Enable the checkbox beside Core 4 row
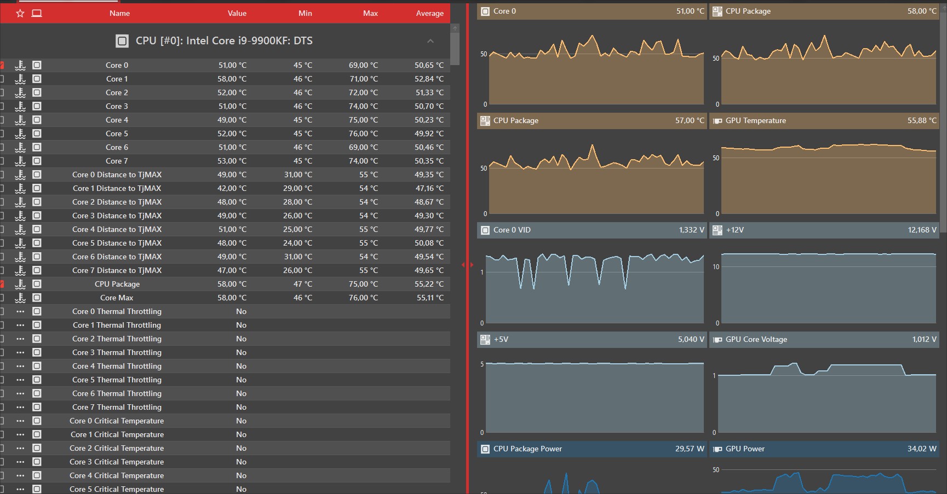Viewport: 947px width, 494px height. [2, 120]
